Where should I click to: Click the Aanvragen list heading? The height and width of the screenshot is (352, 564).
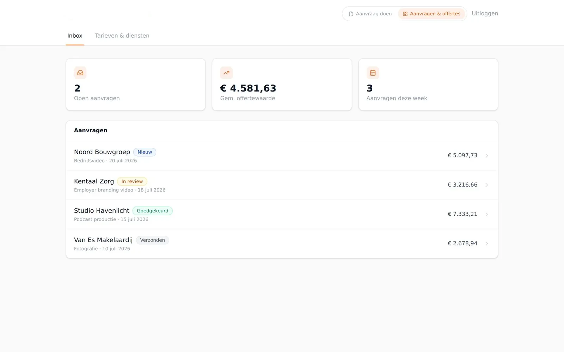91,130
